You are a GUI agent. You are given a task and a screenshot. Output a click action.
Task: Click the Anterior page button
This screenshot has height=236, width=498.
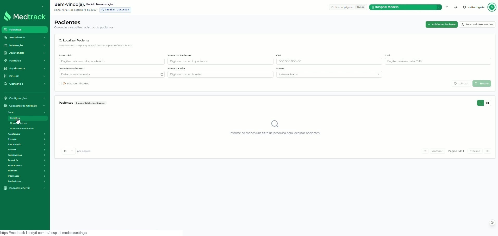[437, 151]
